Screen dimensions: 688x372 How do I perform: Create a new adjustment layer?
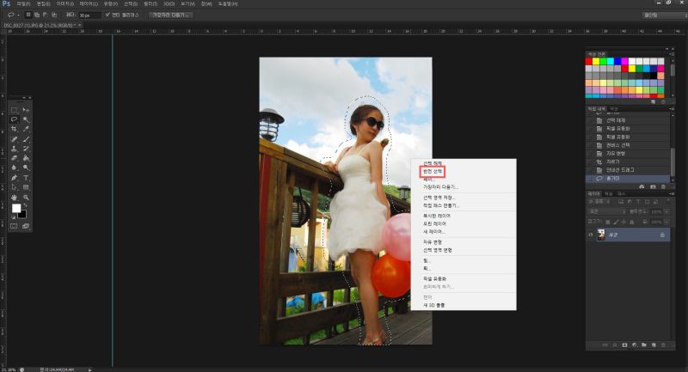[635, 345]
